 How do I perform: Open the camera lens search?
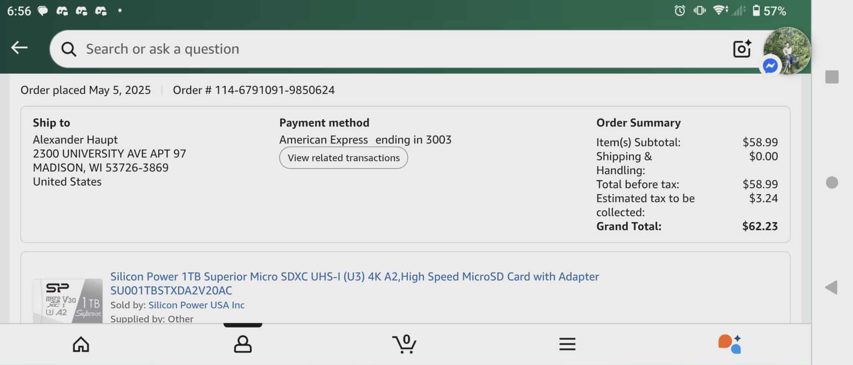click(742, 49)
